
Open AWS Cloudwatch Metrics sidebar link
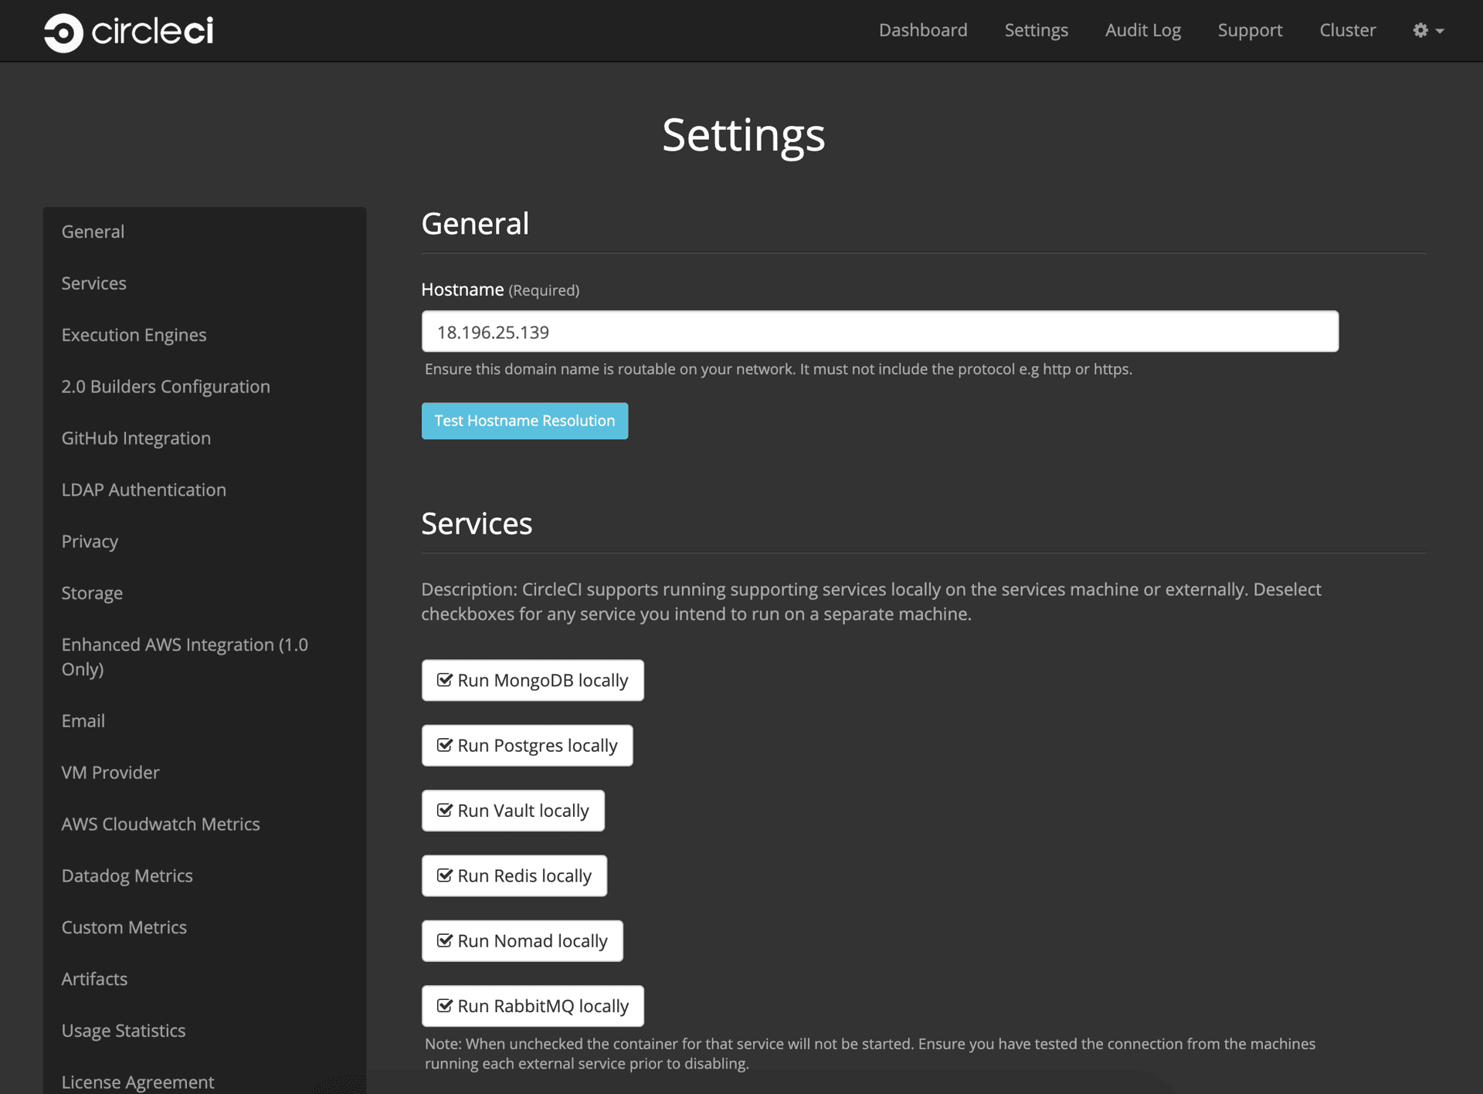pyautogui.click(x=161, y=825)
